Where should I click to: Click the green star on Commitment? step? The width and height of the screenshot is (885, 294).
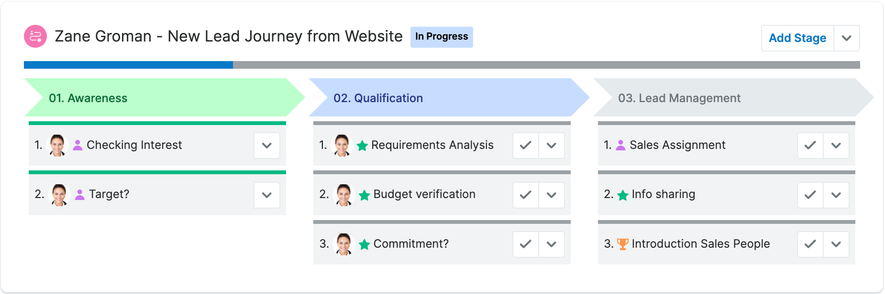[365, 244]
